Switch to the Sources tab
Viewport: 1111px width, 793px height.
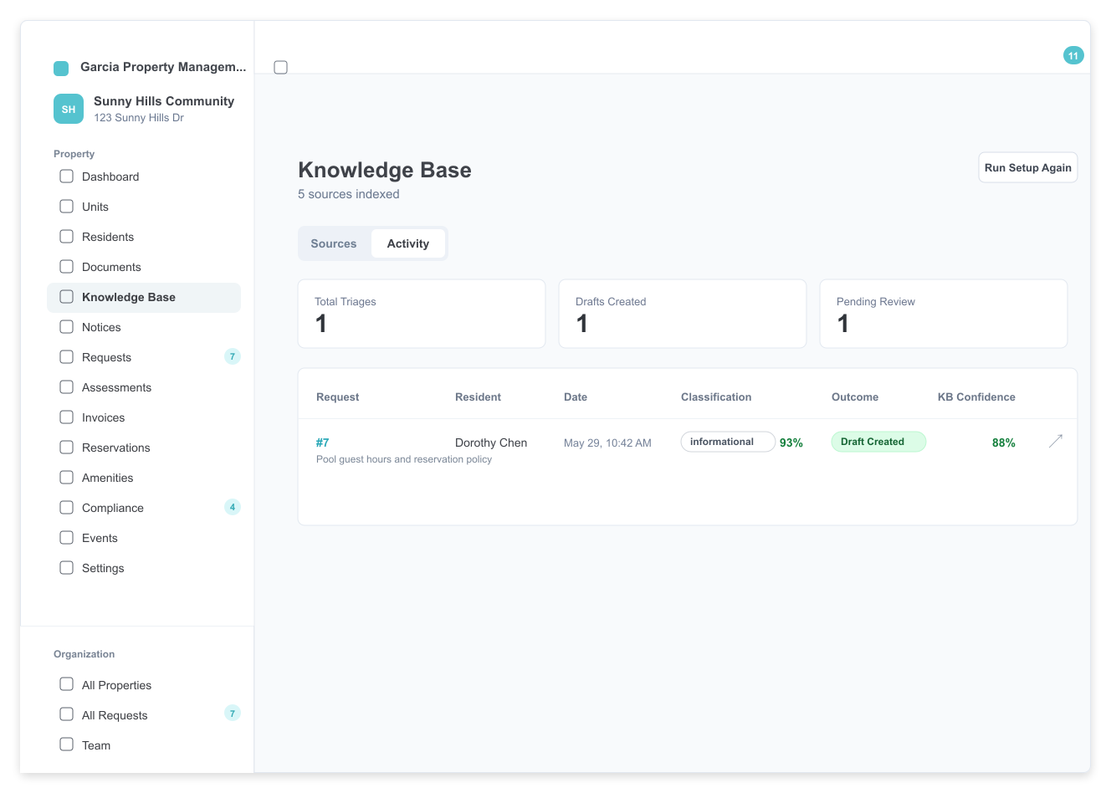coord(334,243)
